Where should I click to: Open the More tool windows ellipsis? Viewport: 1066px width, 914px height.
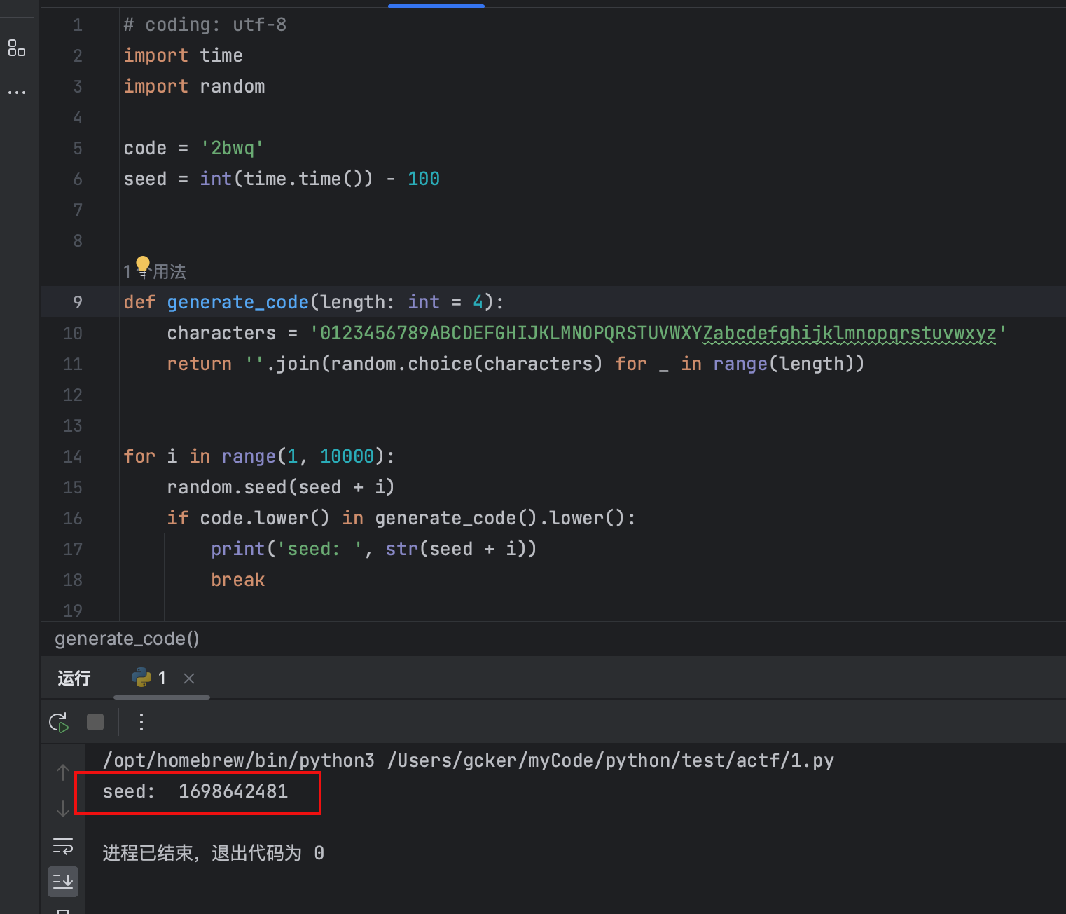point(17,92)
